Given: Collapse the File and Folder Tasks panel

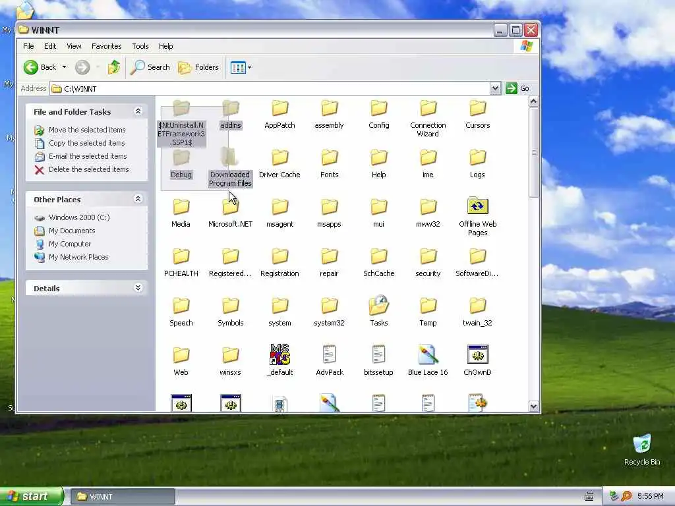Looking at the screenshot, I should pos(138,111).
